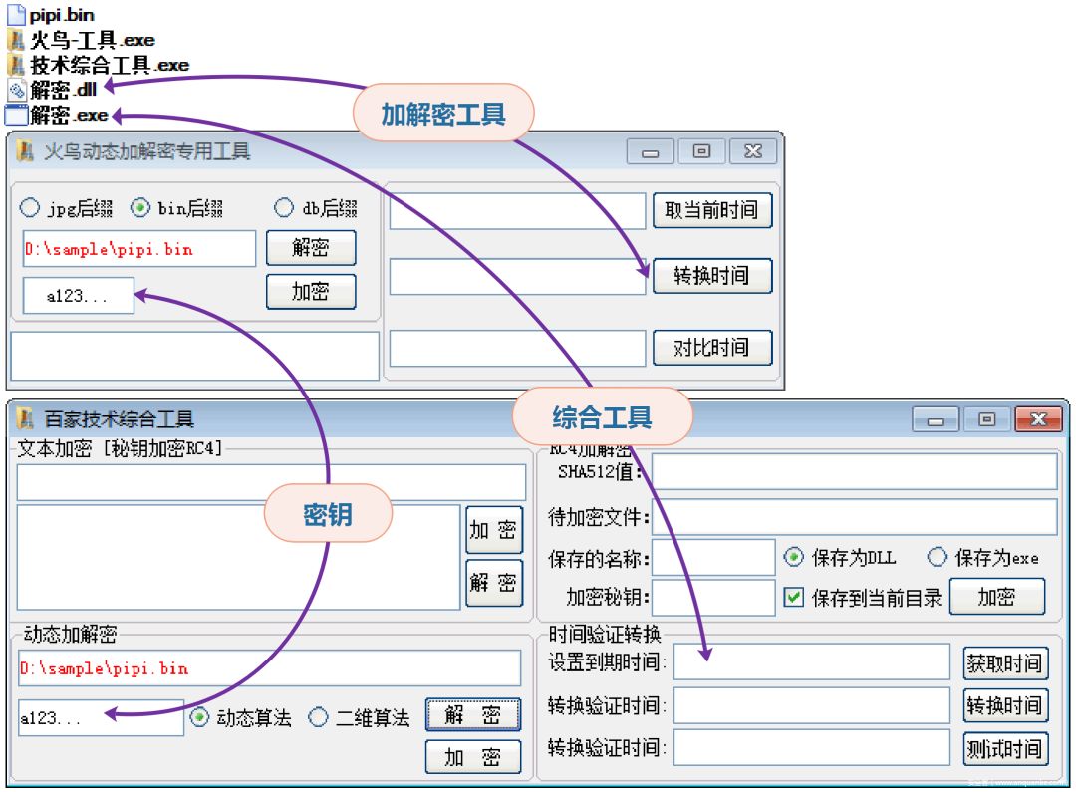Click file path field in 动态加解密

pos(269,667)
